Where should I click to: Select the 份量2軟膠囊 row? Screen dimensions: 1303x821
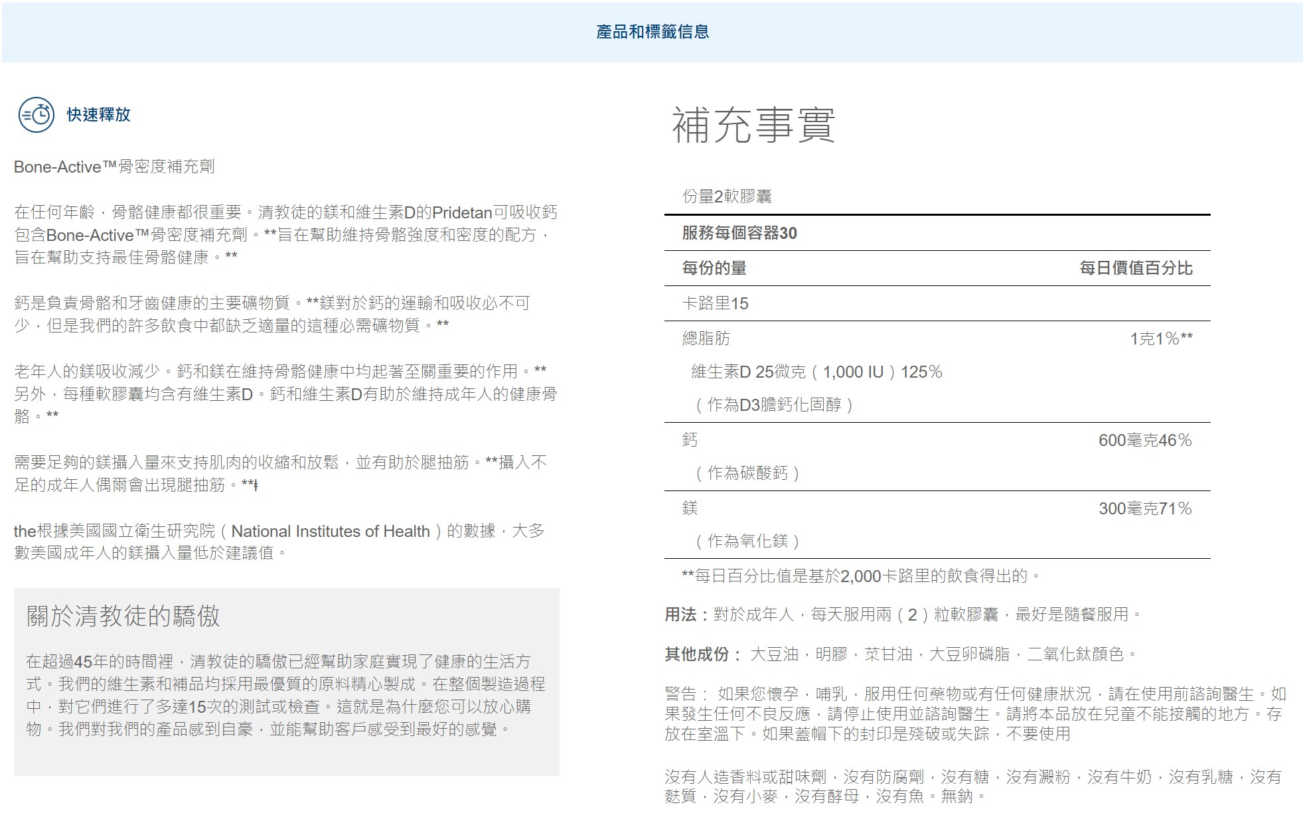(937, 196)
